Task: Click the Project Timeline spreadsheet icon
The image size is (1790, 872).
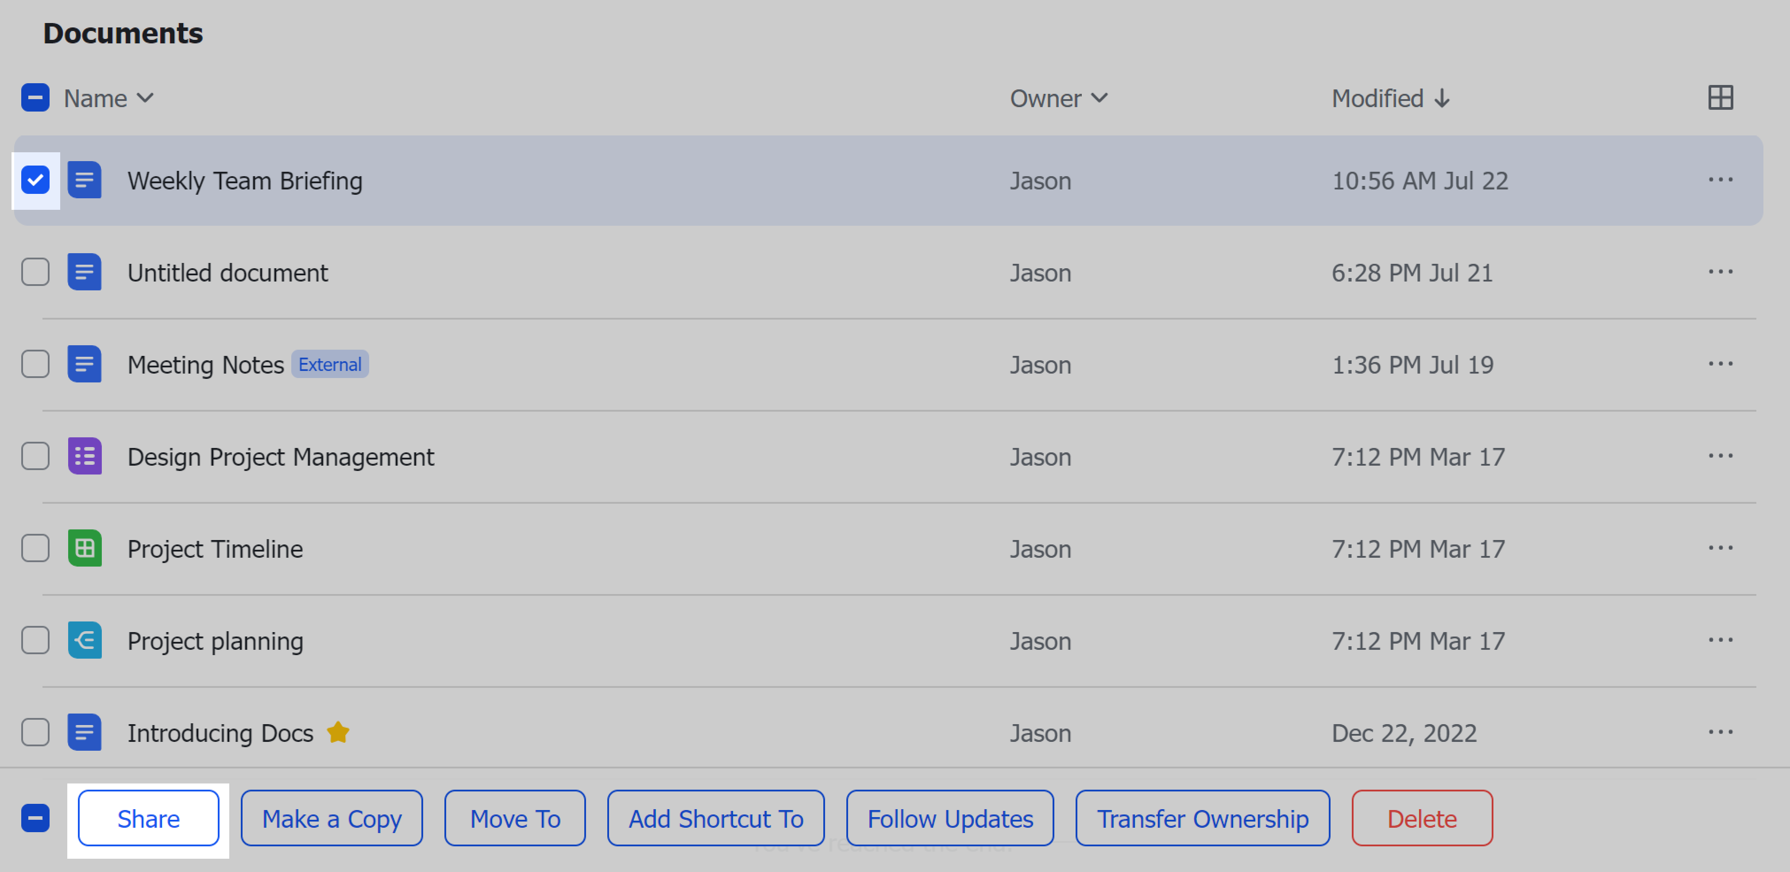Action: 85,548
